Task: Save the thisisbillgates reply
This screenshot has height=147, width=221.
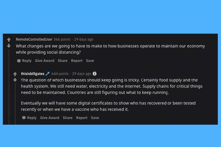Action: coord(95,118)
